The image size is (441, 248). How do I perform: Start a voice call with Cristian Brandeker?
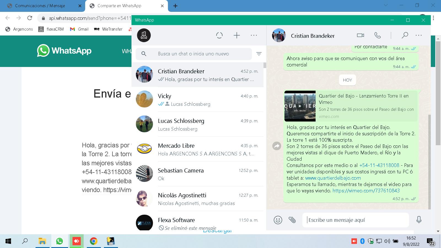378,35
